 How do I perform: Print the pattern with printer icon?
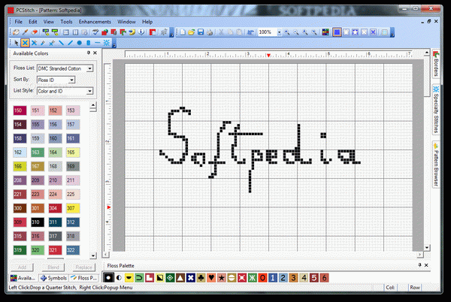[210, 32]
